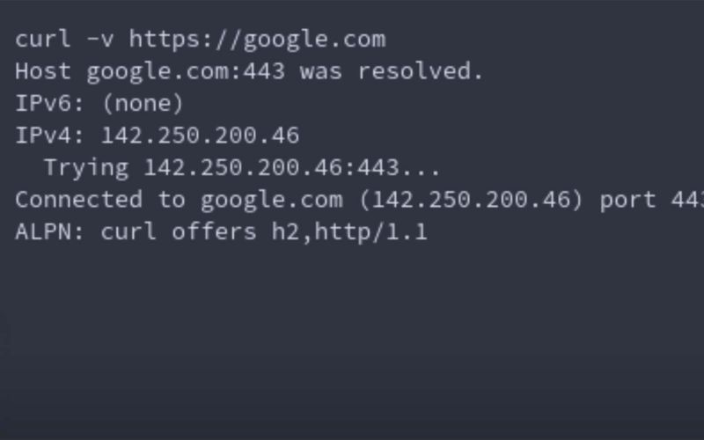Viewport: 704px width, 440px height.
Task: Click the "(none)" value after IPv6
Action: 143,104
